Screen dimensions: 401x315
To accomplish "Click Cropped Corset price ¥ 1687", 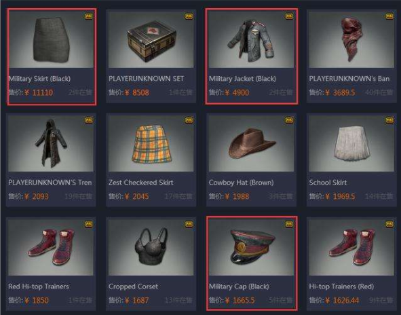I will pyautogui.click(x=137, y=300).
